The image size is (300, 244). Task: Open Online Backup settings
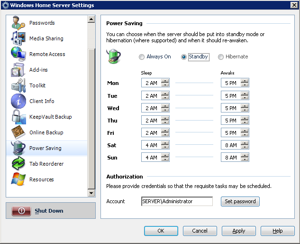point(47,132)
